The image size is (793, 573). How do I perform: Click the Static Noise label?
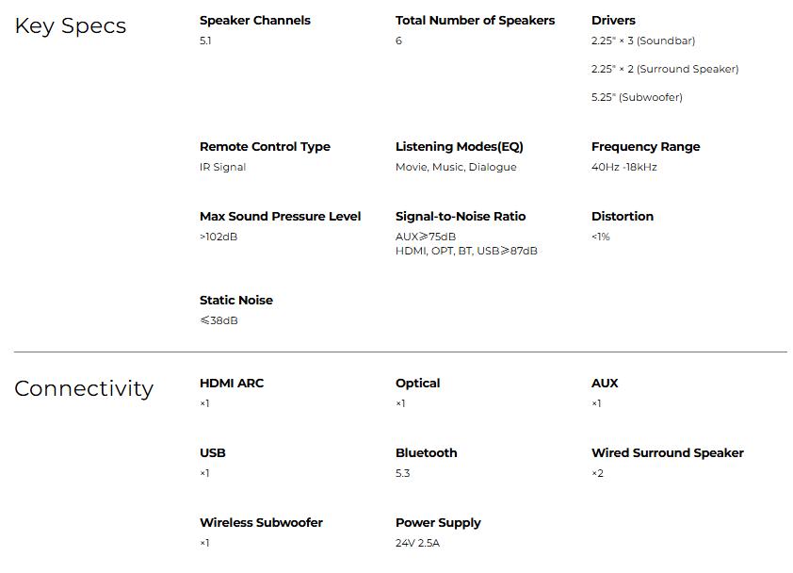click(x=235, y=300)
